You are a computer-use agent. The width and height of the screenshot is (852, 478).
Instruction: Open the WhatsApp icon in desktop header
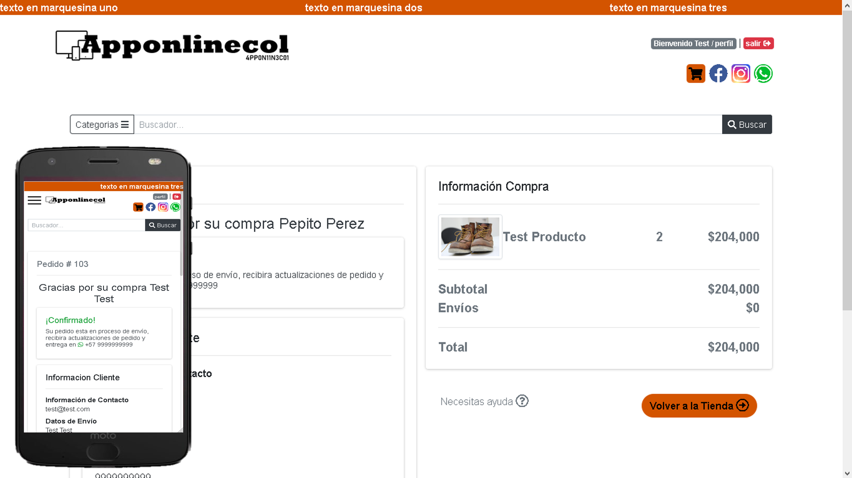pos(763,74)
